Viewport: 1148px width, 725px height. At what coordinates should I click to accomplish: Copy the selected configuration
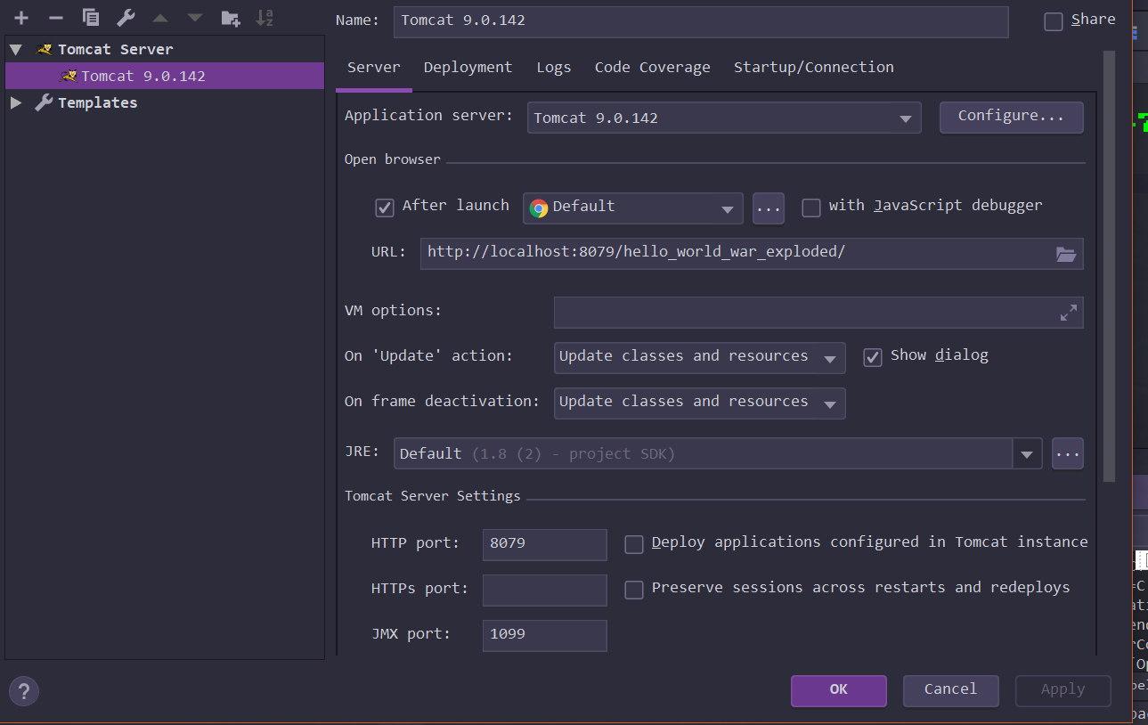pos(90,18)
